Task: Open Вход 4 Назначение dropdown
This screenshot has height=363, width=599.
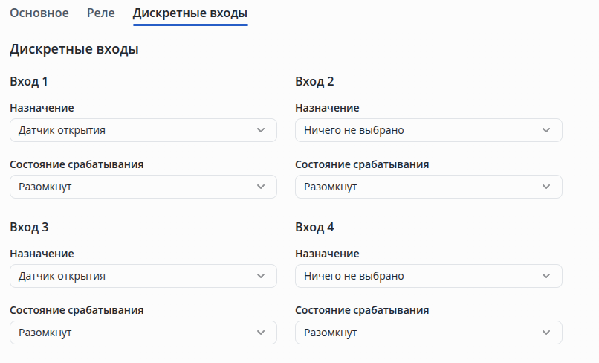Action: (428, 276)
